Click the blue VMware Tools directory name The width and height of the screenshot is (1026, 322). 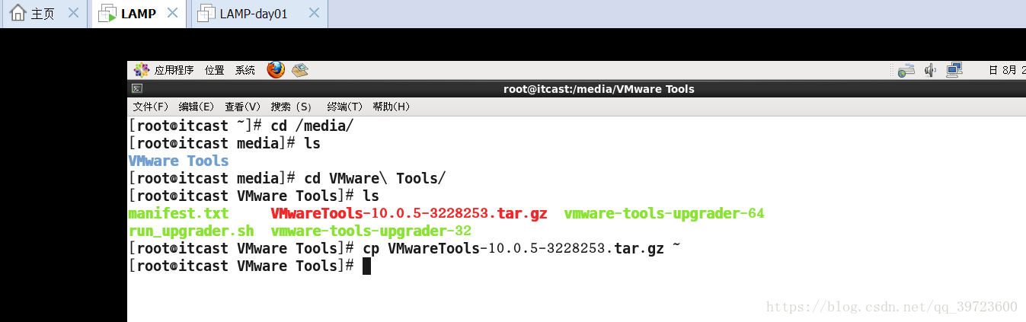coord(179,161)
